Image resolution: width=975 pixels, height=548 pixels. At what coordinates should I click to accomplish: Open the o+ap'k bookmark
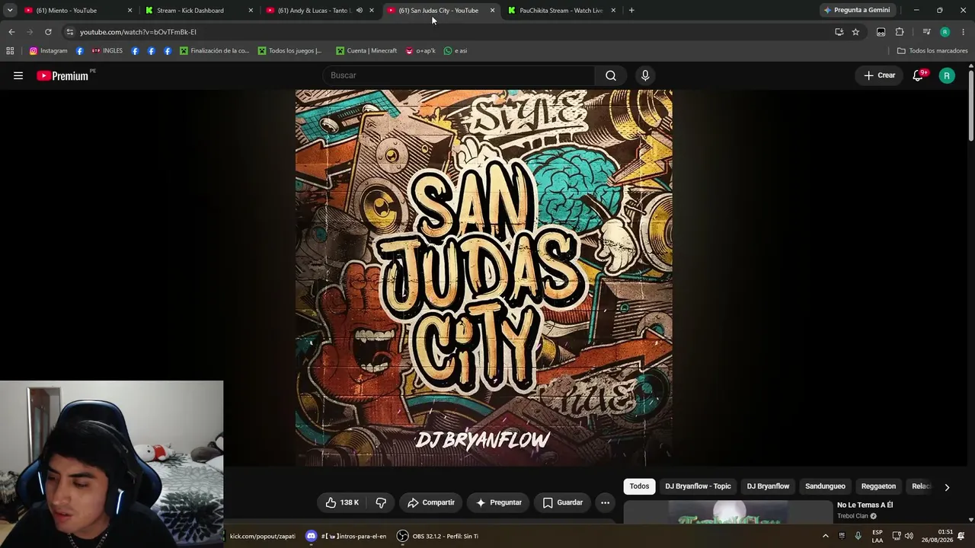[420, 51]
